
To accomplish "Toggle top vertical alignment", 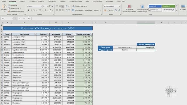I will pyautogui.click(x=57, y=6).
